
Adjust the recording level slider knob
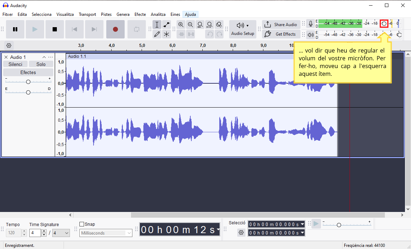coord(384,24)
